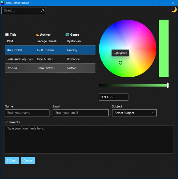
Task: Sort by the Title column header
Action: 13,34
